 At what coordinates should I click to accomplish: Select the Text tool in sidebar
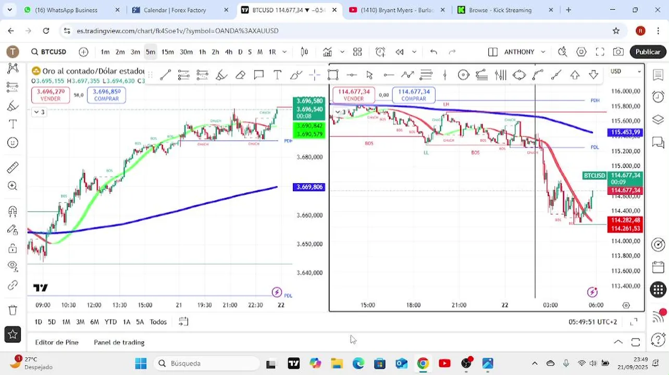pyautogui.click(x=13, y=124)
